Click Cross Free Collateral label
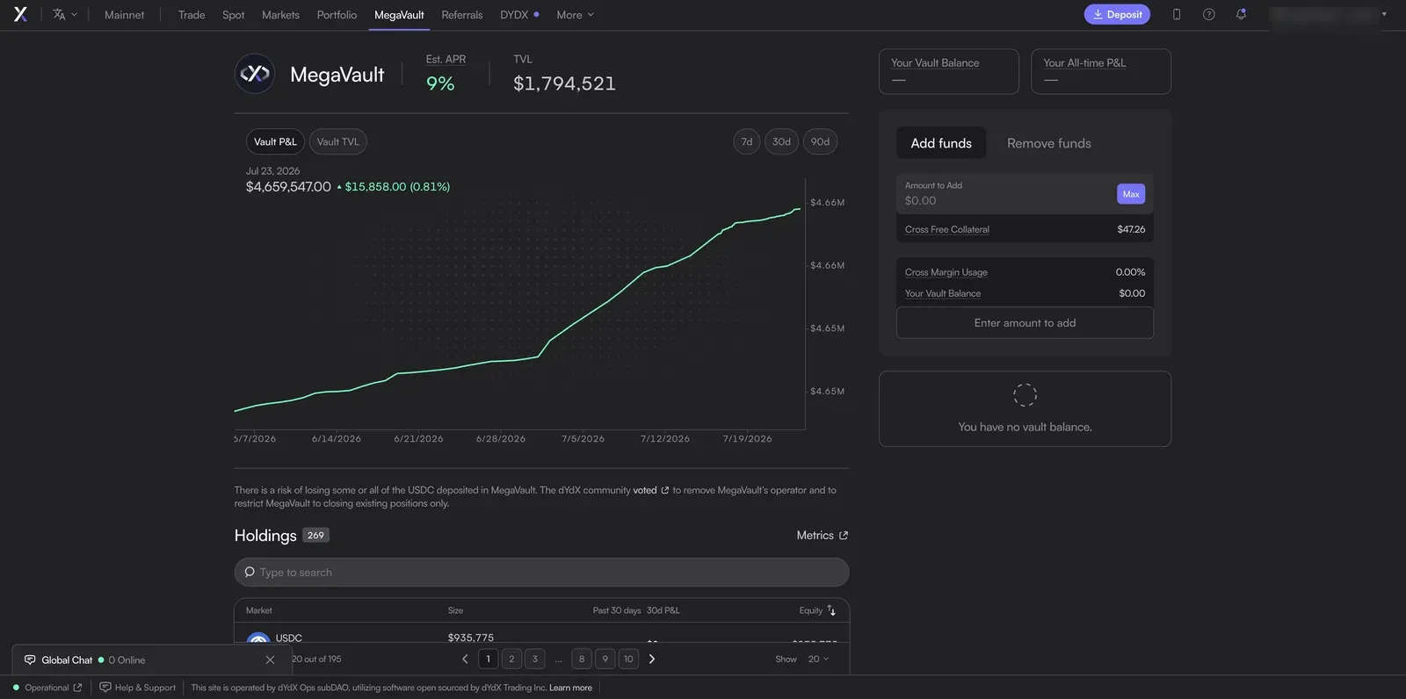This screenshot has height=699, width=1406. pos(947,229)
